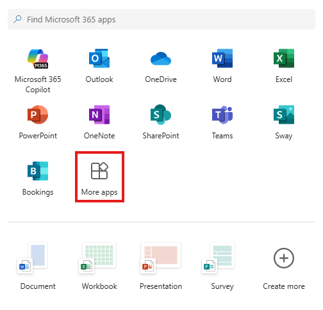Screen dimensions: 323x310
Task: Open Microsoft Teams icon
Action: click(222, 115)
